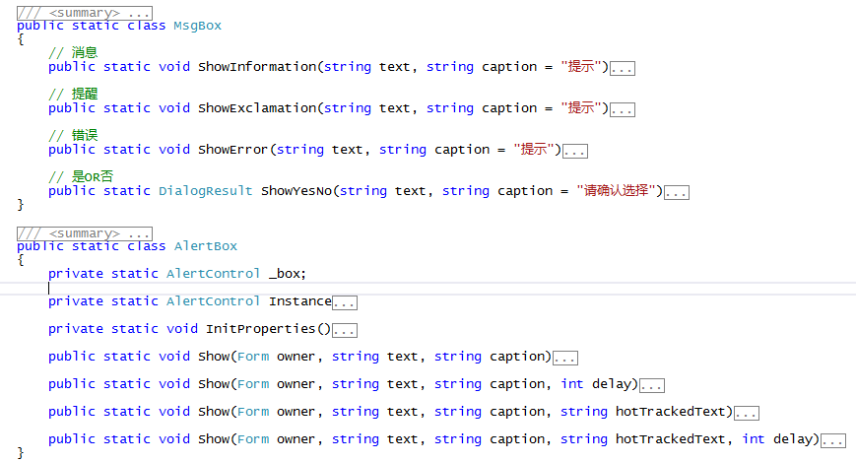Expand the collapsed InitProperties method body
Image resolution: width=856 pixels, height=462 pixels.
click(345, 330)
